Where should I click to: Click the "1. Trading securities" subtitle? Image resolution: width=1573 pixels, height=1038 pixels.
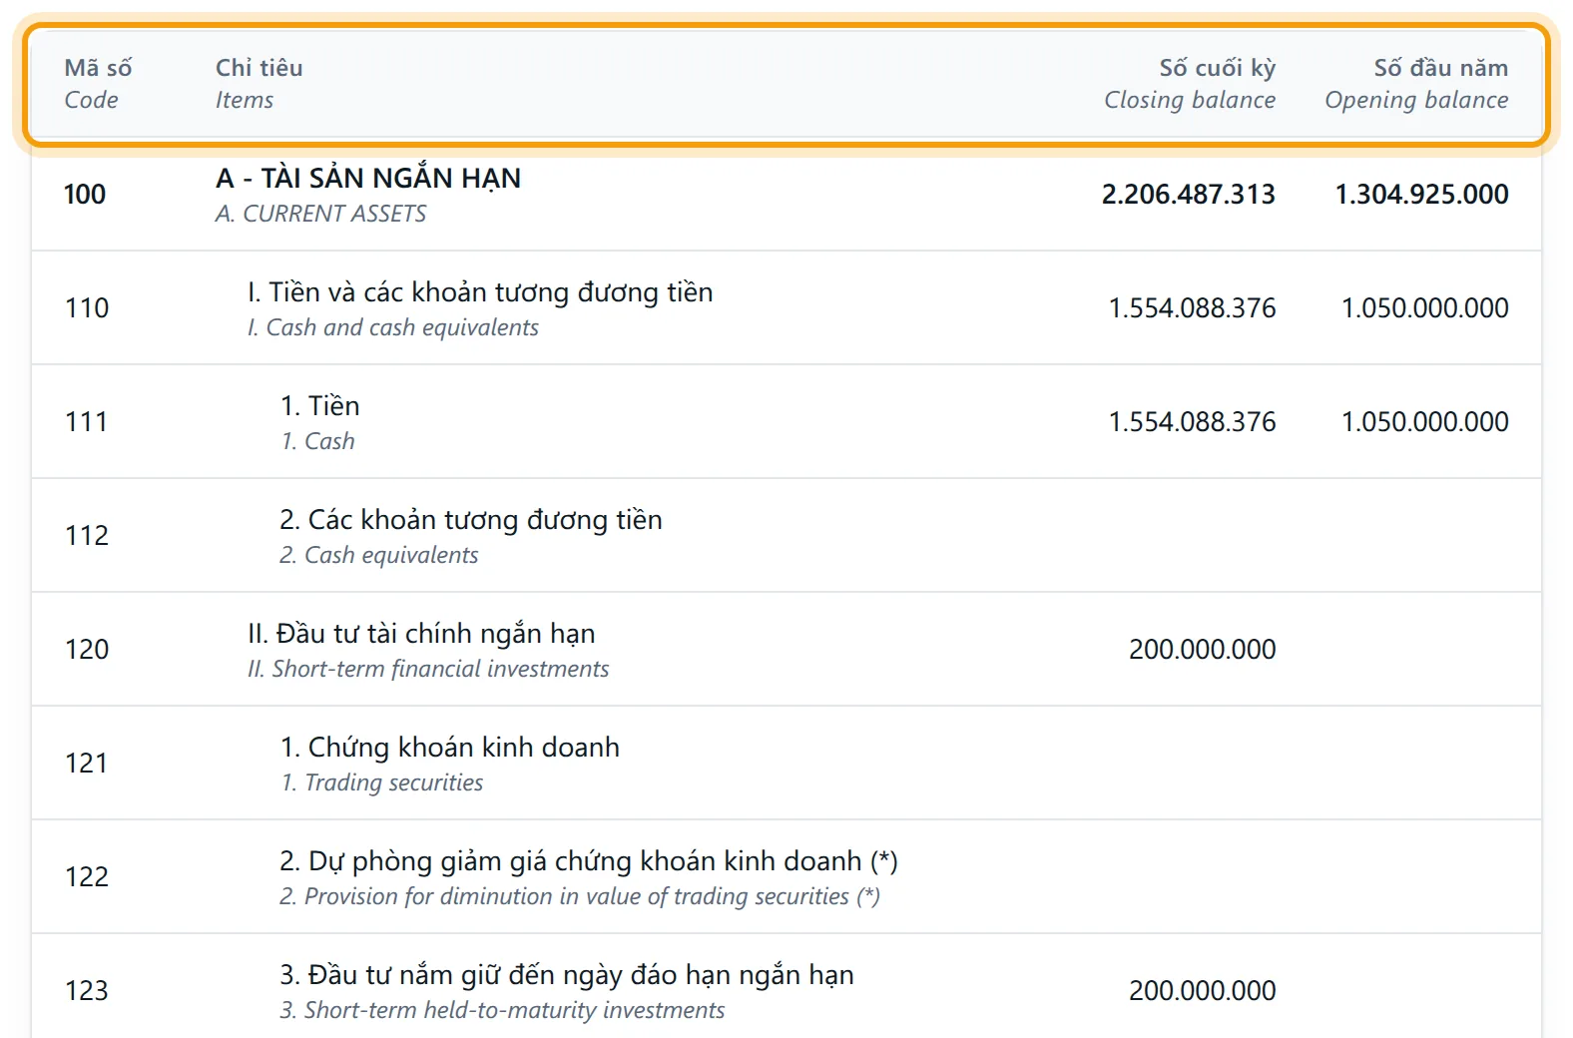pyautogui.click(x=381, y=782)
